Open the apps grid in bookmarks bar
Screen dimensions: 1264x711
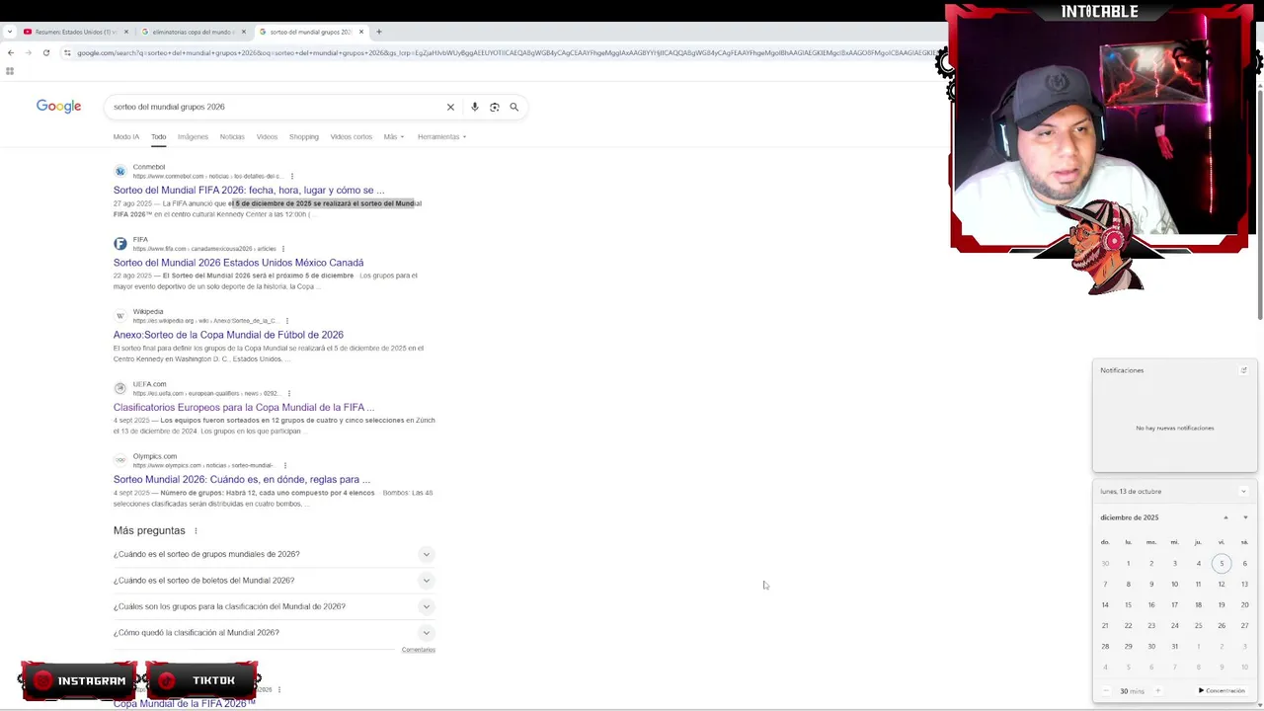pyautogui.click(x=10, y=71)
